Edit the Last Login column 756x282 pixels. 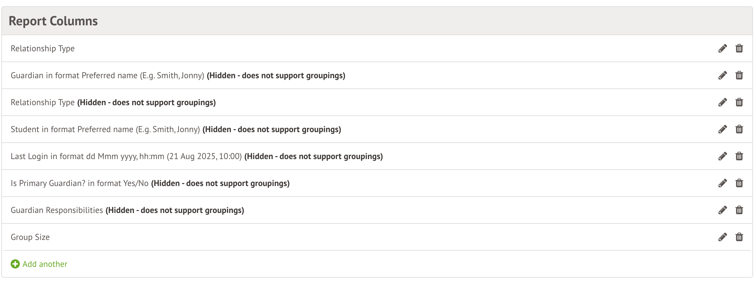[x=722, y=156]
